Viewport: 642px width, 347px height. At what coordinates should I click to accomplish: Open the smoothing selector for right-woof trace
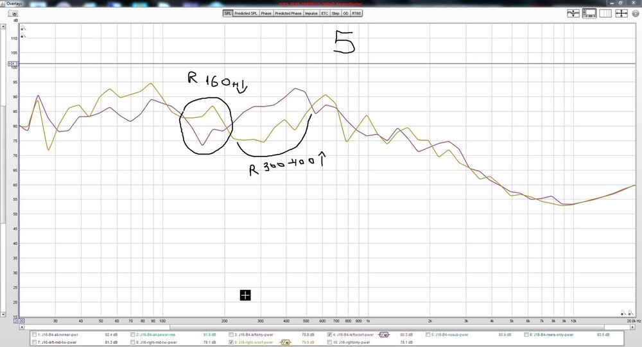pyautogui.click(x=286, y=343)
